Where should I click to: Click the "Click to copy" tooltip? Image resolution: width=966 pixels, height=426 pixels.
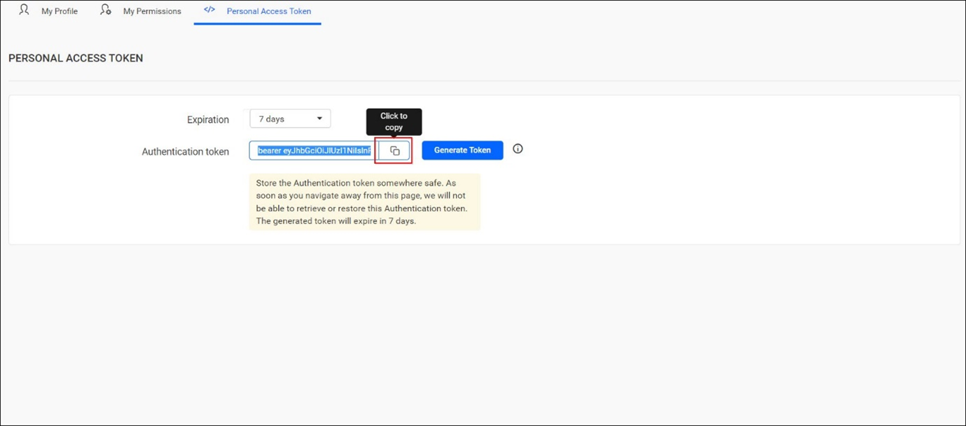coord(393,121)
